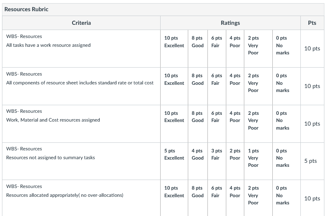Select 4 pts Good in summary tasks row
Viewport: 328px width, 216px height.
[198, 161]
